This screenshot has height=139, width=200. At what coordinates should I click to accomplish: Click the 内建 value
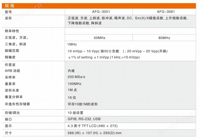point(71,71)
